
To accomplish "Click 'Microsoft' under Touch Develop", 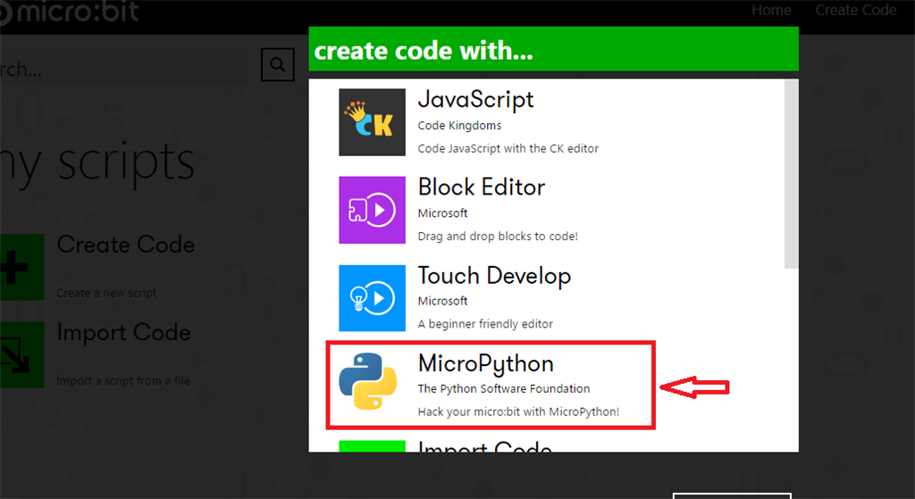I will pyautogui.click(x=442, y=301).
